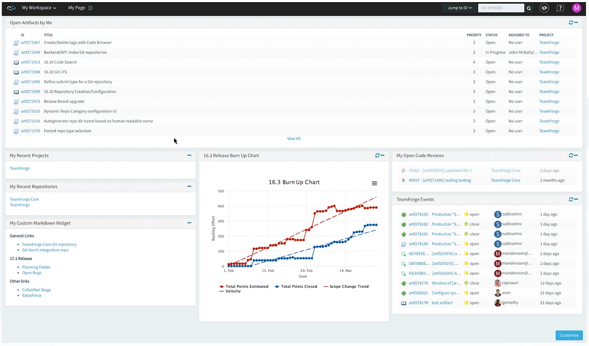Open the burn up chart hamburger menu
The width and height of the screenshot is (589, 346).
tap(375, 183)
